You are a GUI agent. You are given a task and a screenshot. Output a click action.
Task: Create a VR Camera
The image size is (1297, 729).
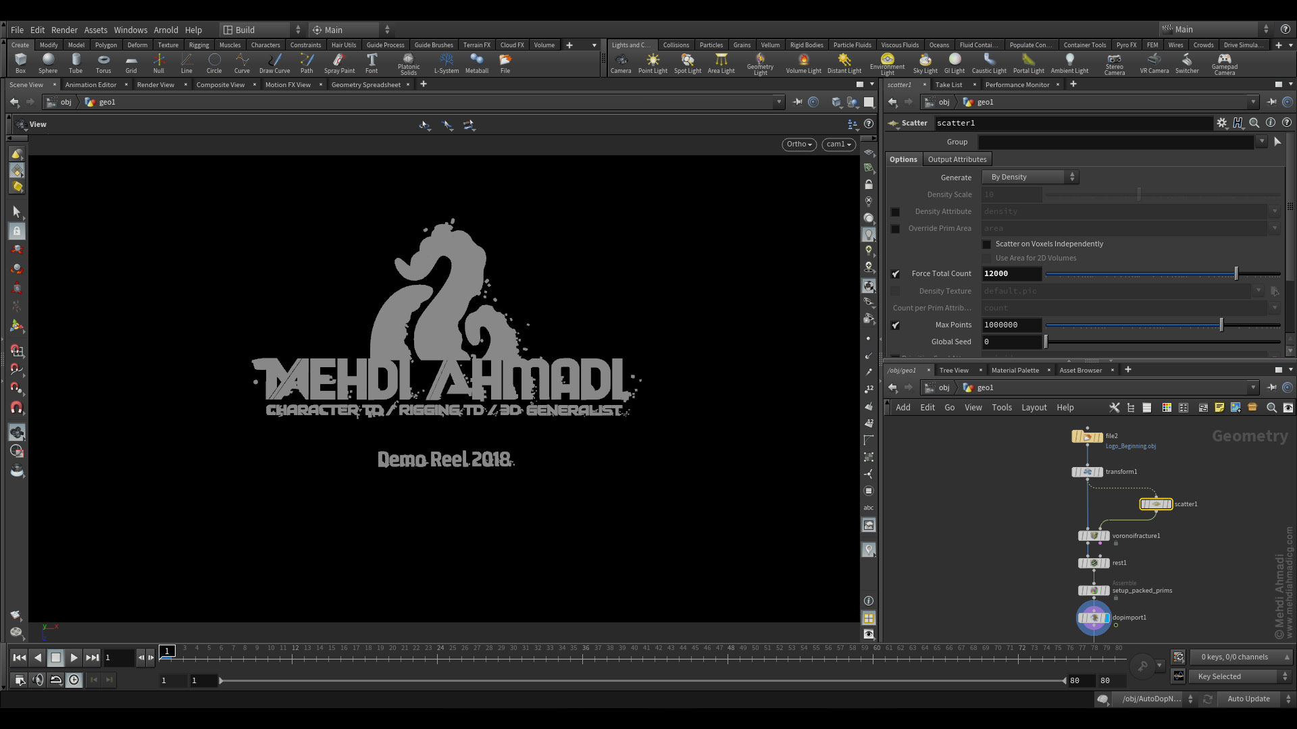(x=1154, y=63)
